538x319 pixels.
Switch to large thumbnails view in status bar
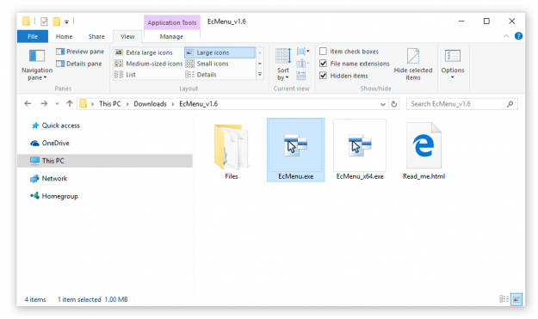point(516,299)
